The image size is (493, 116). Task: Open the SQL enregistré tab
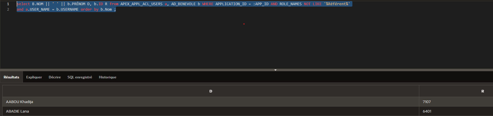point(80,77)
